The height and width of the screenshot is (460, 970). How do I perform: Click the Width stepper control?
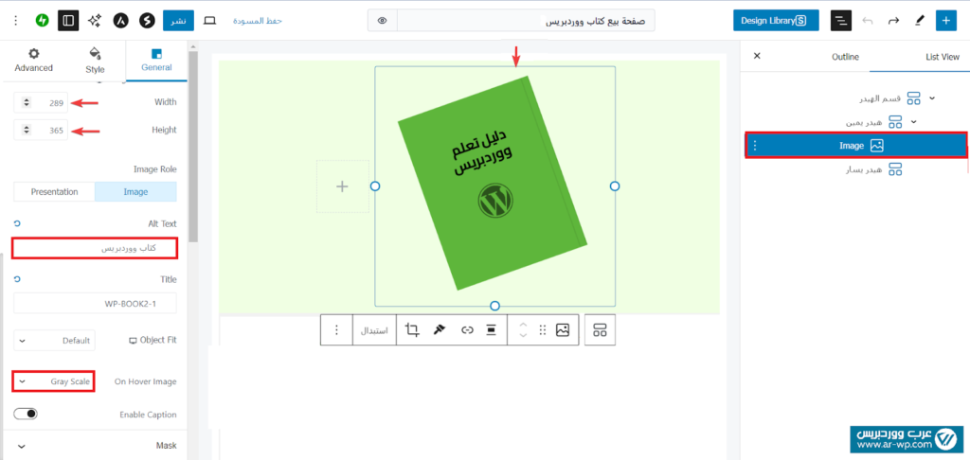27,102
